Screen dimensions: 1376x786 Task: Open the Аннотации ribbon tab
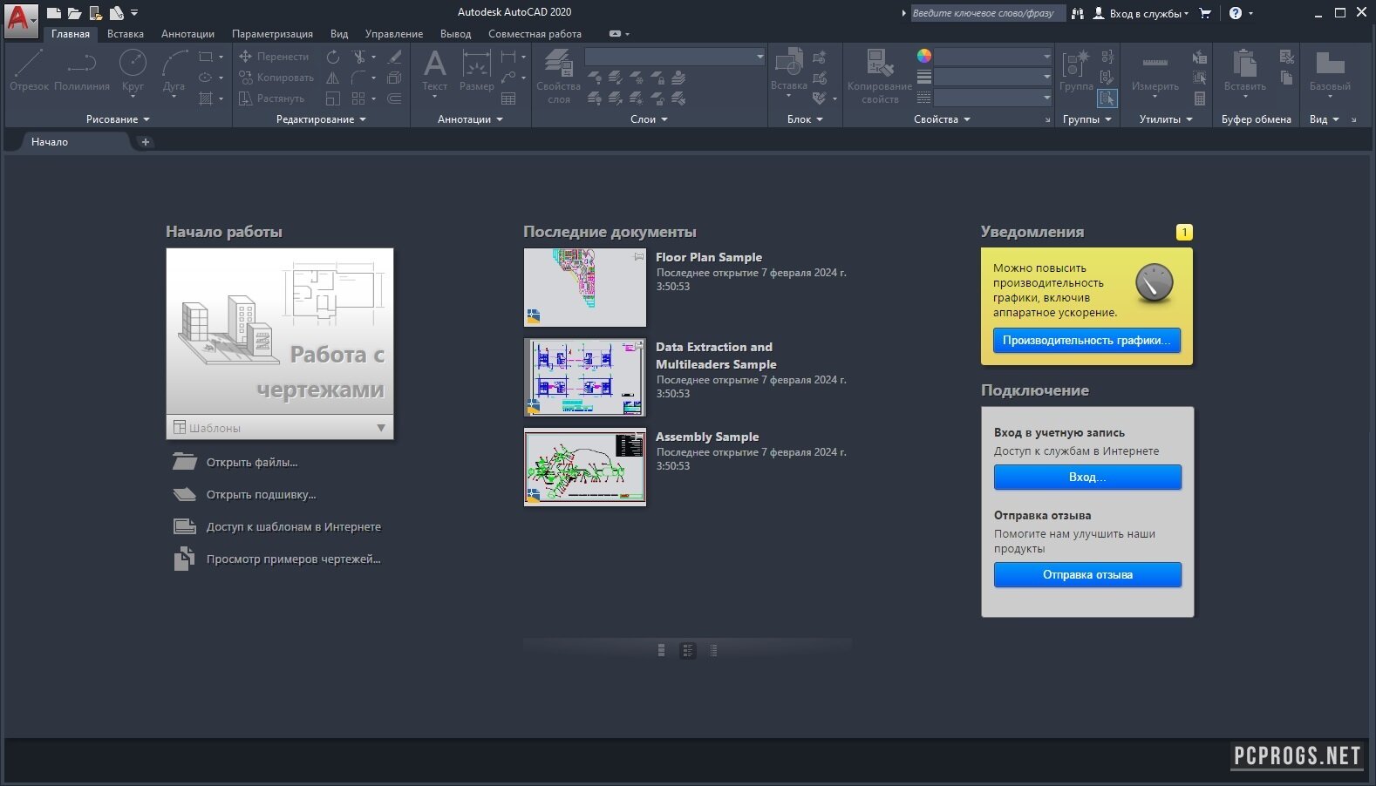[187, 34]
